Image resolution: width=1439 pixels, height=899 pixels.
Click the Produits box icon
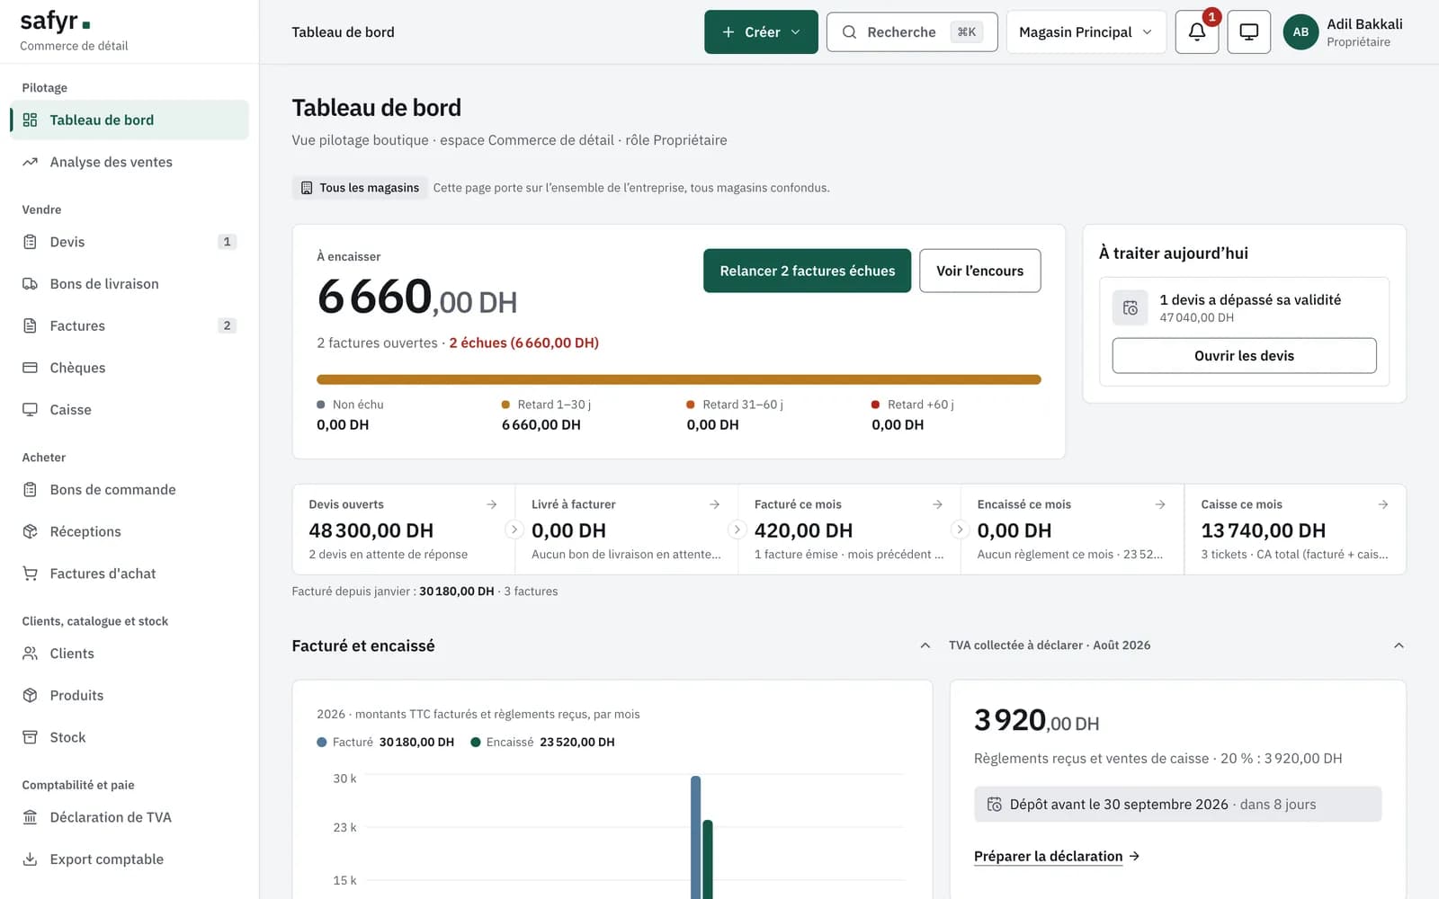tap(30, 696)
